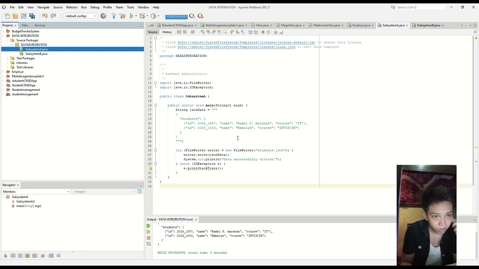Click the memory usage bar to collect garbage
The height and width of the screenshot is (269, 479).
[177, 16]
